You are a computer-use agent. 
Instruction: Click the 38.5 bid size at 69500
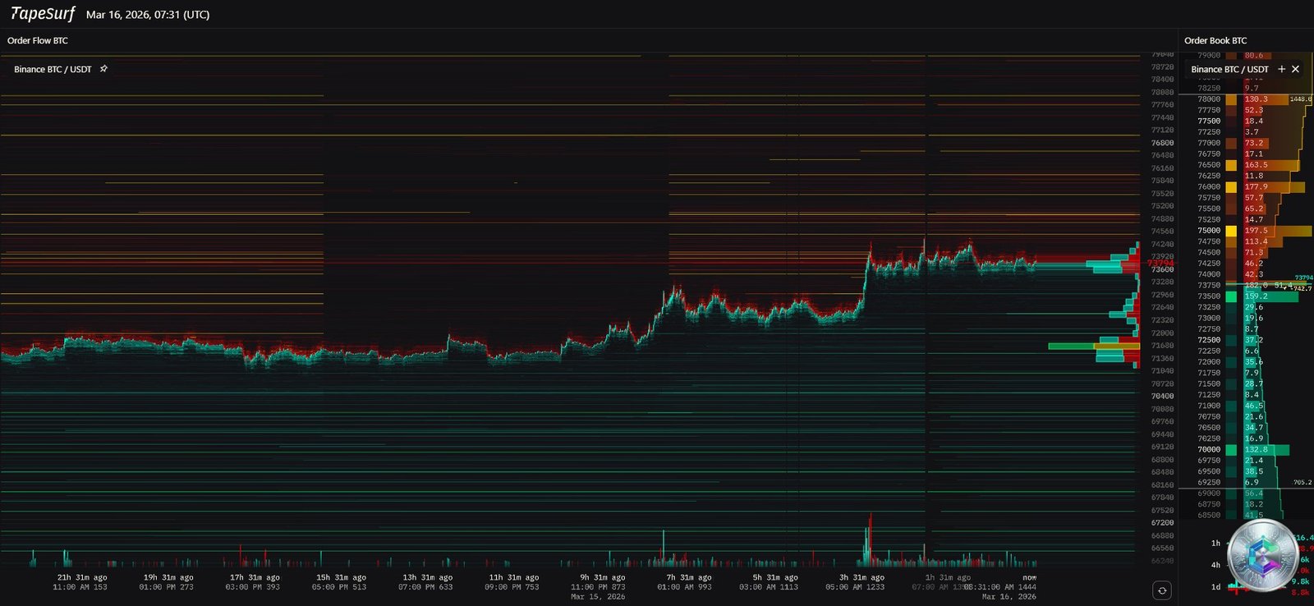point(1254,471)
